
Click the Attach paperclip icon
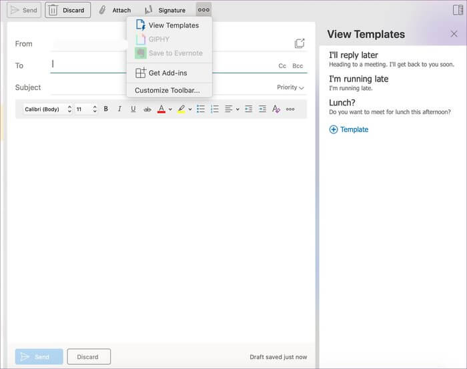(x=103, y=10)
